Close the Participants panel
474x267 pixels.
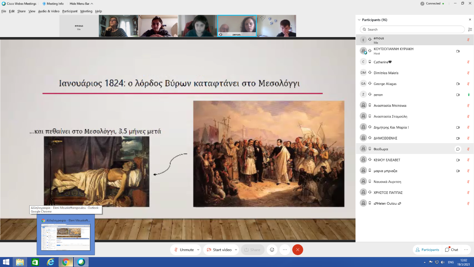(470, 20)
